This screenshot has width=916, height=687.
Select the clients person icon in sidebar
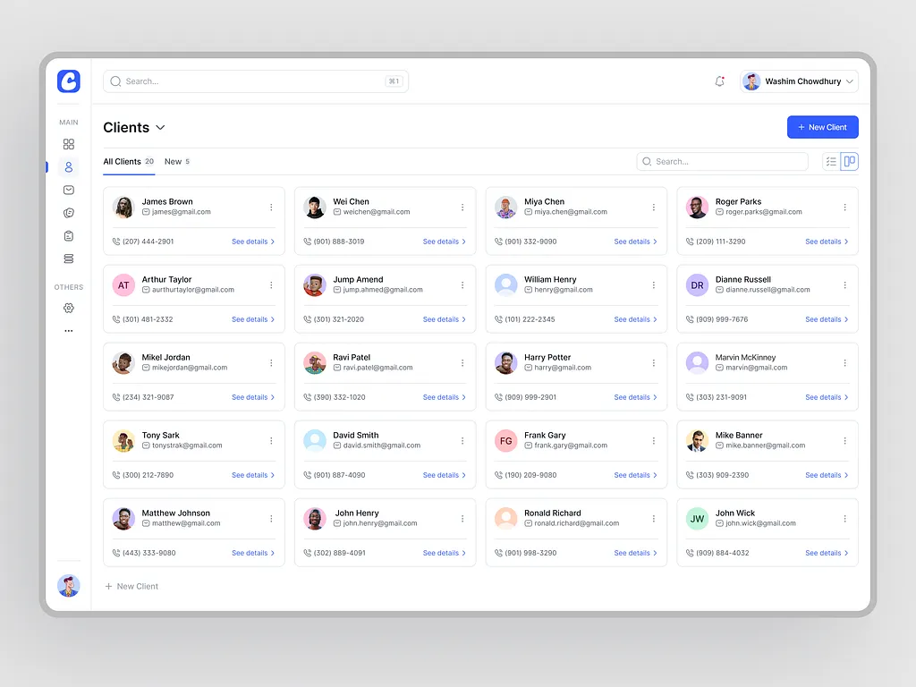(x=69, y=166)
